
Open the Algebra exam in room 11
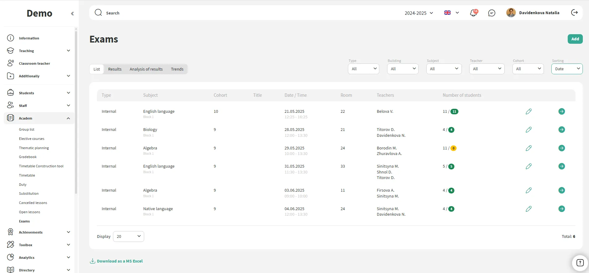pyautogui.click(x=562, y=190)
